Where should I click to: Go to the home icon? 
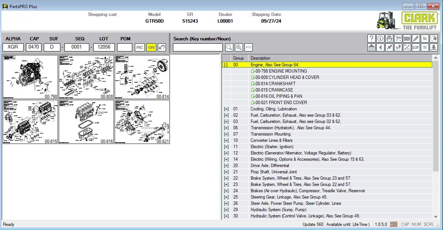pos(372,47)
